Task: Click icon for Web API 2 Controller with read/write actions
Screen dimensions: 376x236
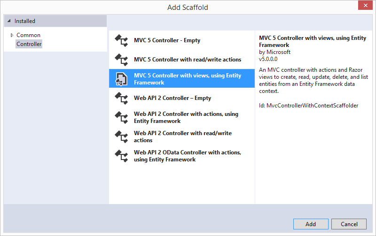Action: coord(121,137)
